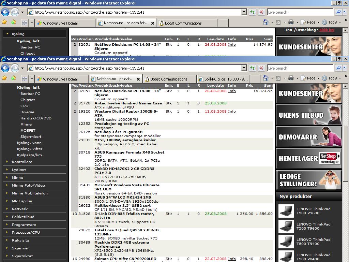Click Forward arrow in front browser window
Screen dimensions: 349x262
[x=15, y=68]
